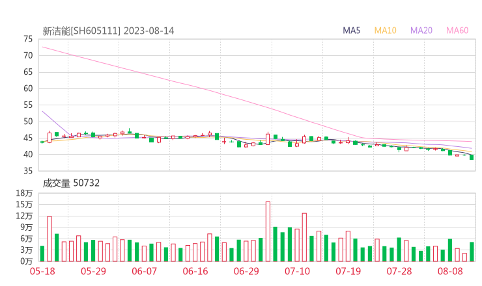Click the 08-08 date axis label
482x286 pixels.
(450, 271)
